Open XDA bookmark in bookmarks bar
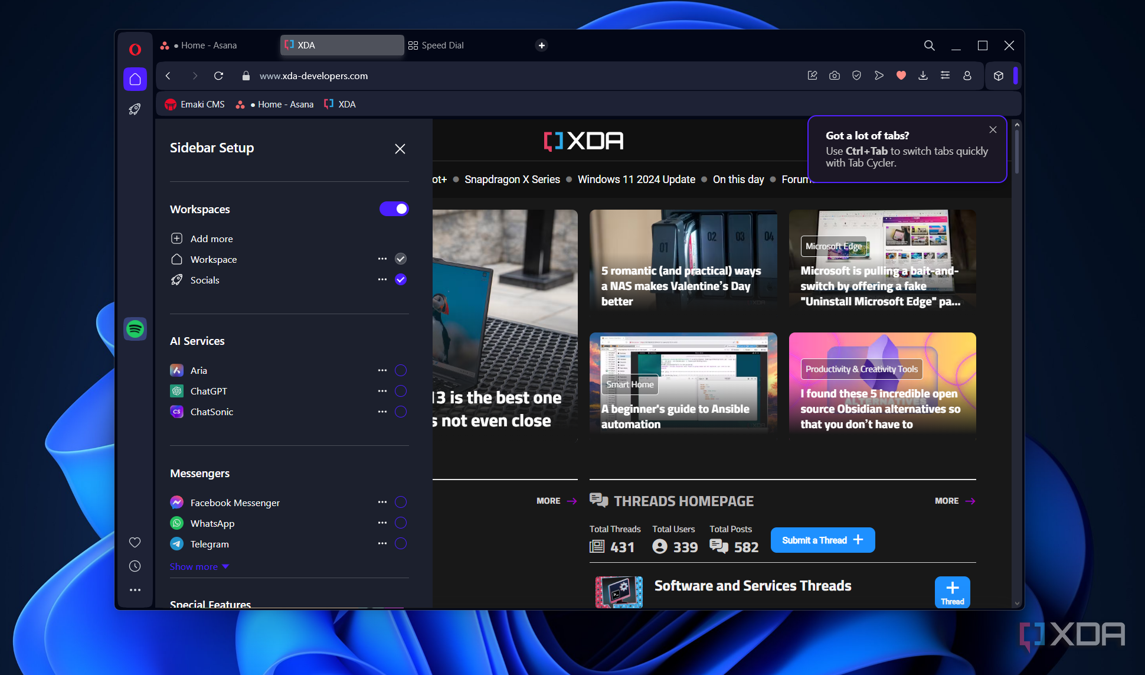 point(340,105)
